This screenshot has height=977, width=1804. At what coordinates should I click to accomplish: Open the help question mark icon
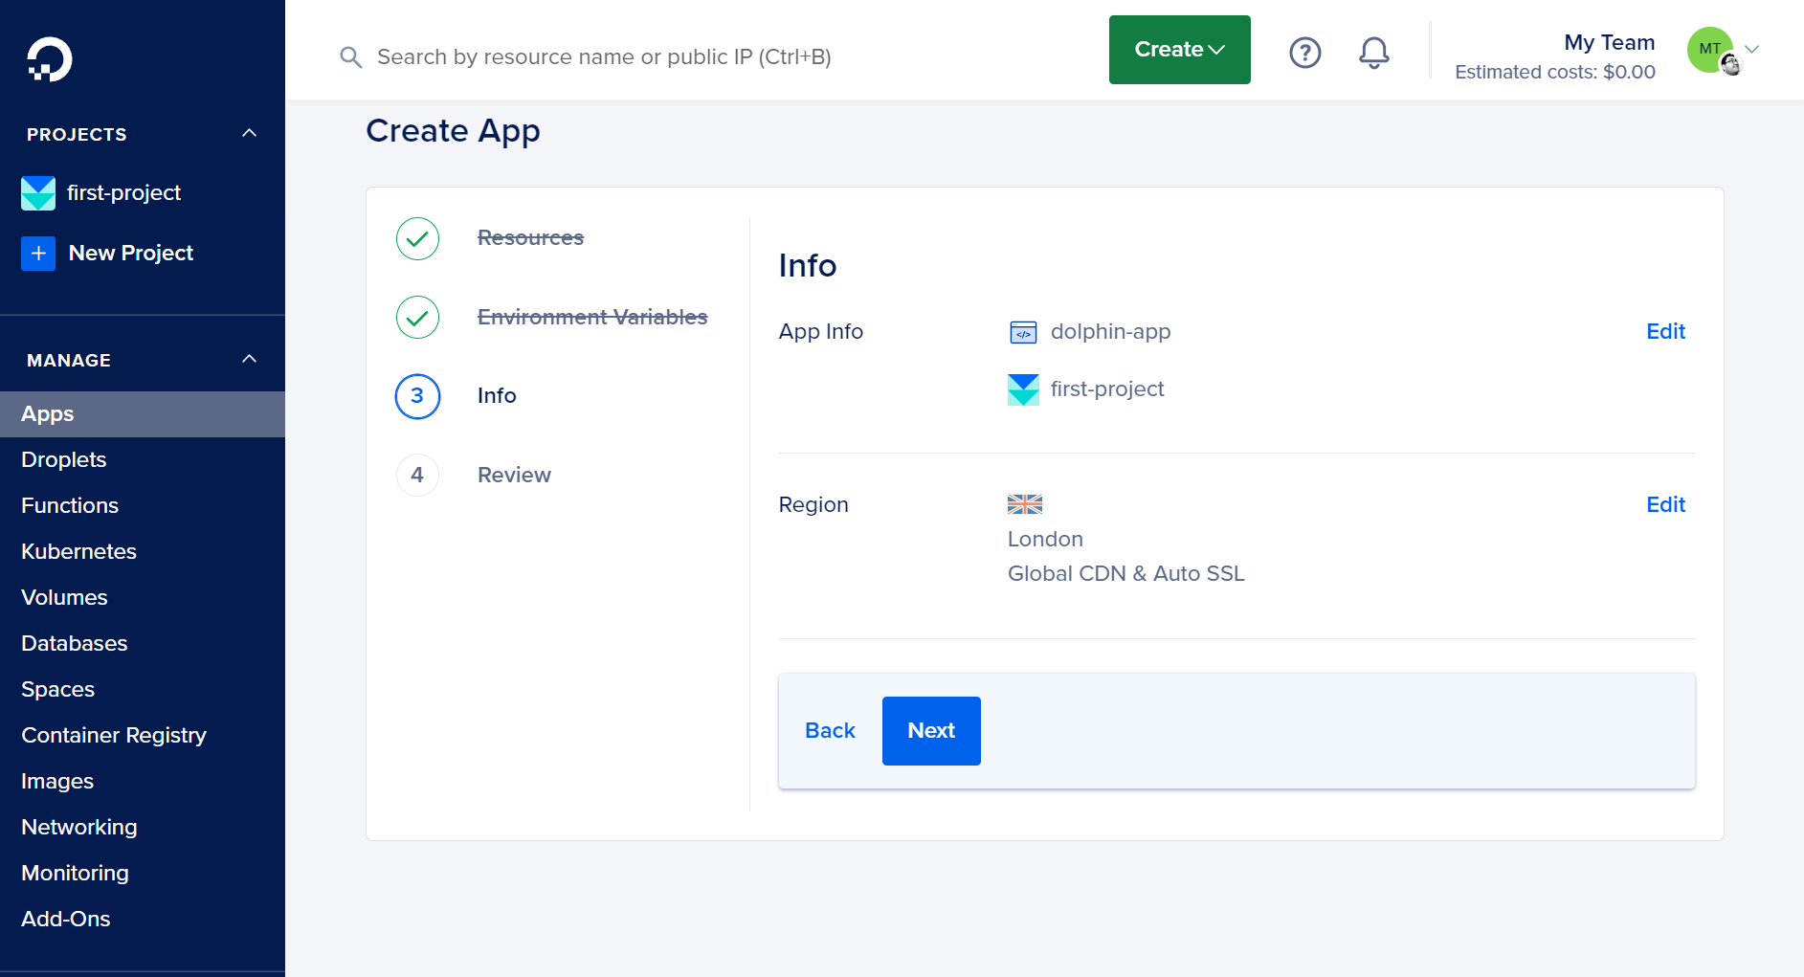[x=1304, y=52]
